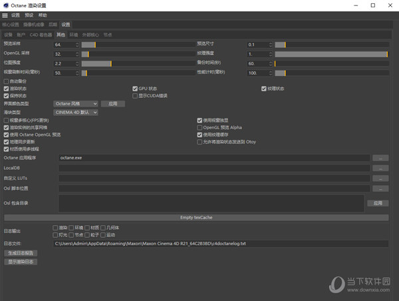399x301 pixels.
Task: Switch to the 摄像机成像 tab
Action: click(34, 25)
